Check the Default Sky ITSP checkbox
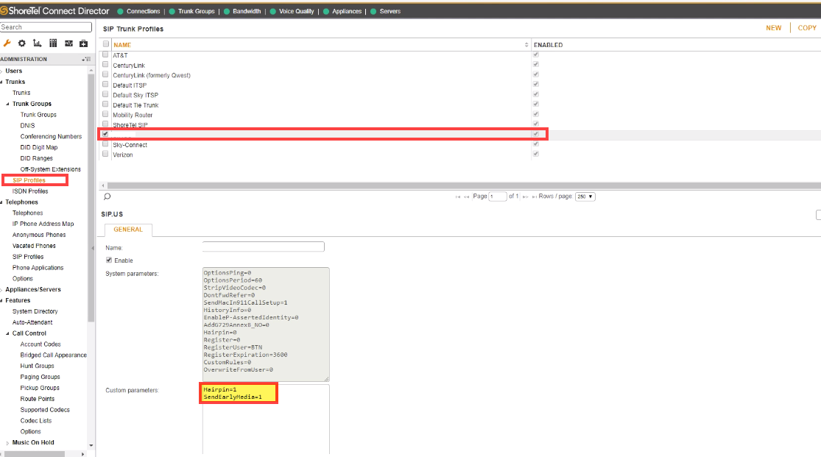 point(105,94)
